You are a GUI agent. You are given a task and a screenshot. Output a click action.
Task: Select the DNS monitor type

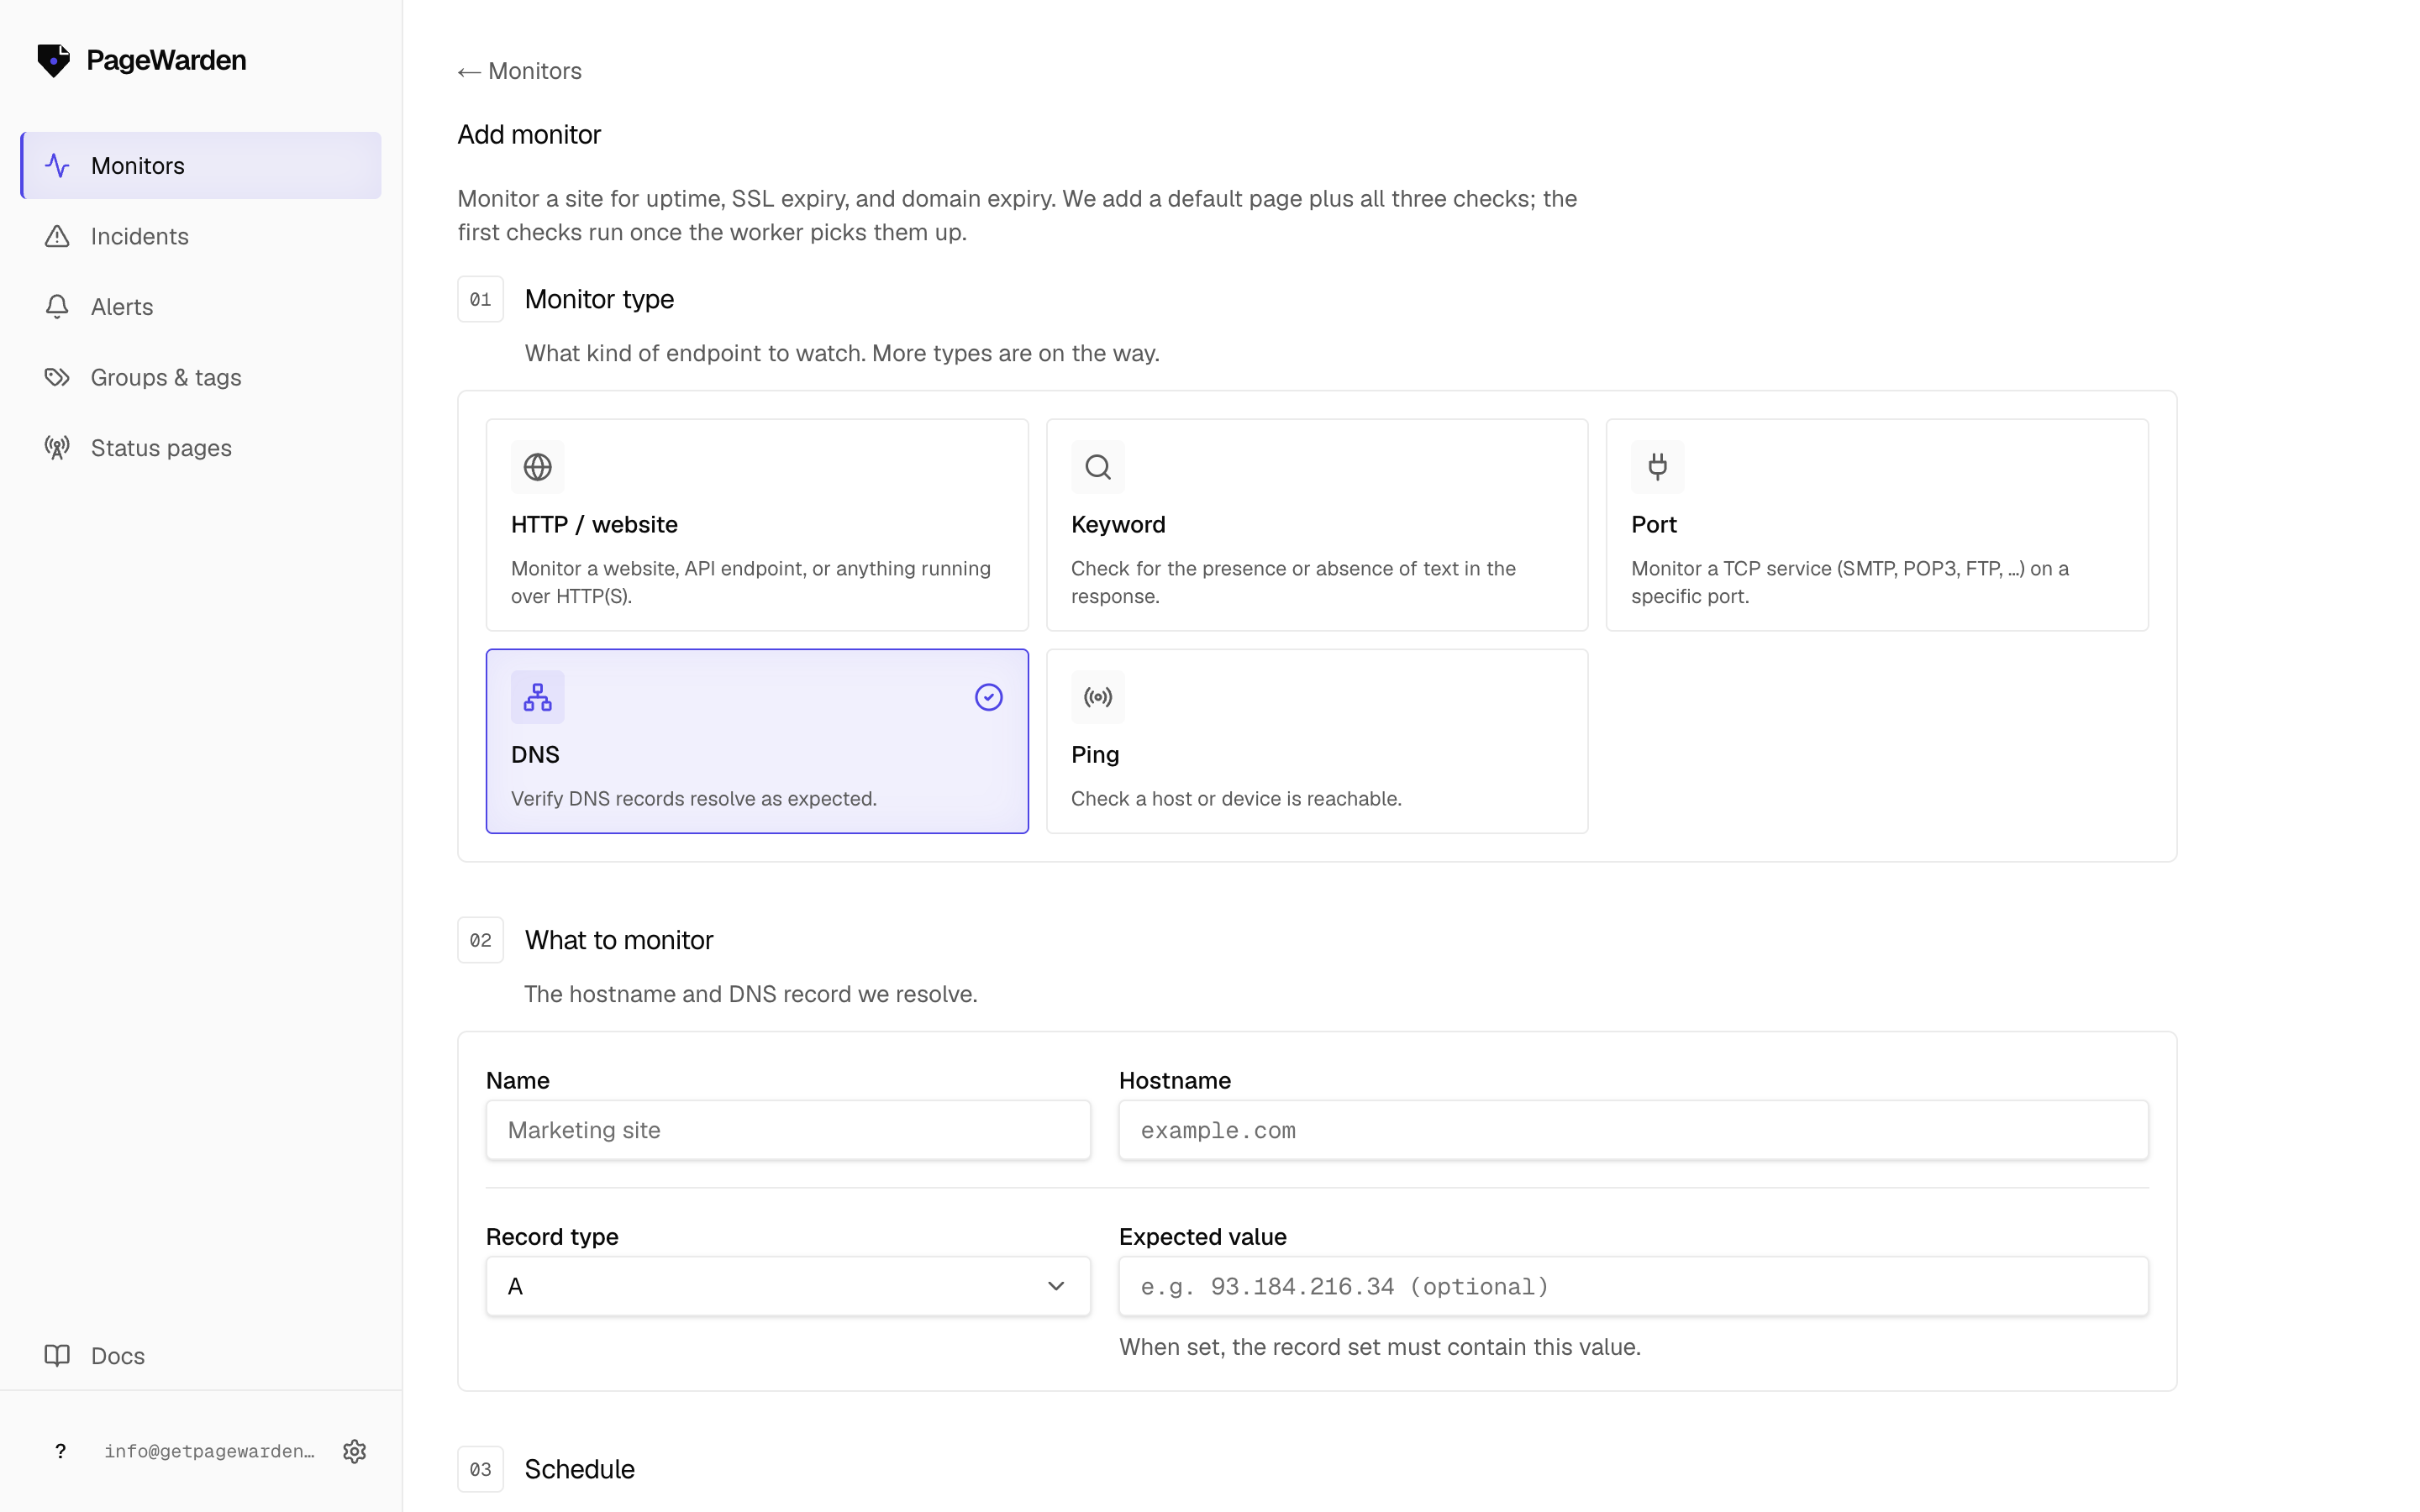[x=757, y=741]
